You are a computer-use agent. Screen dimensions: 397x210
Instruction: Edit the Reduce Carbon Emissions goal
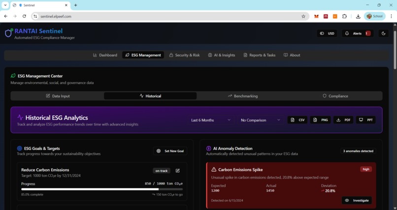(177, 171)
